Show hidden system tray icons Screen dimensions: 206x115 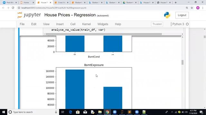pyautogui.click(x=172, y=112)
